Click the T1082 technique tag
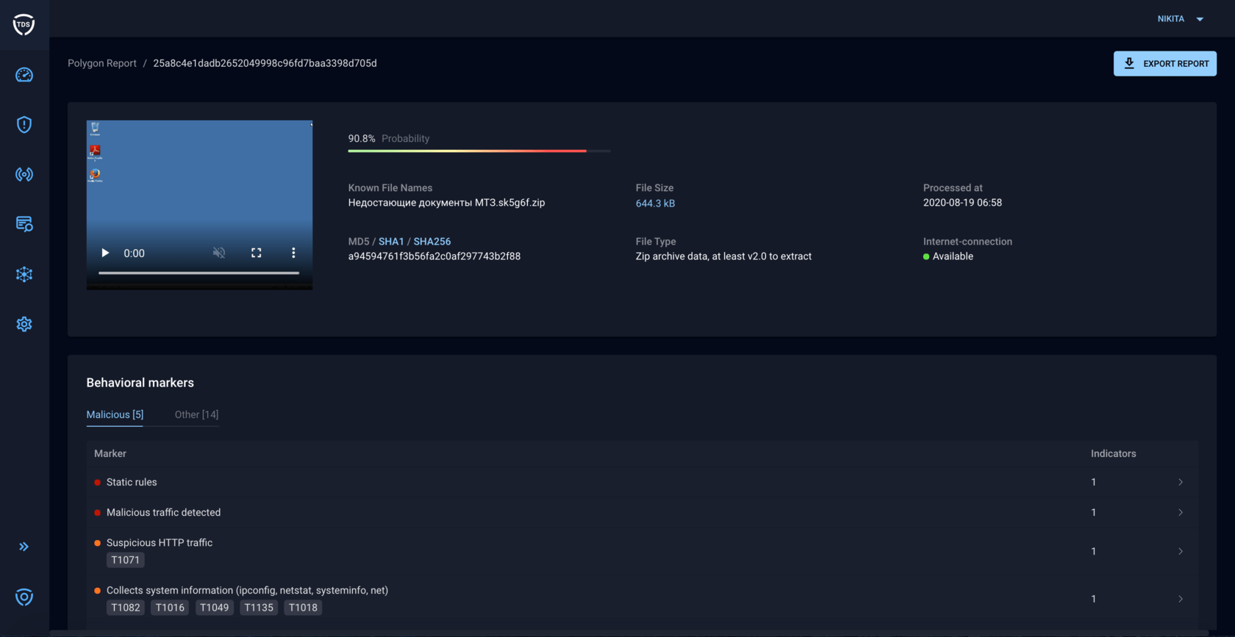 click(x=126, y=608)
